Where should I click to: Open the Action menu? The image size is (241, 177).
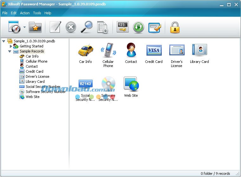[x=25, y=13]
